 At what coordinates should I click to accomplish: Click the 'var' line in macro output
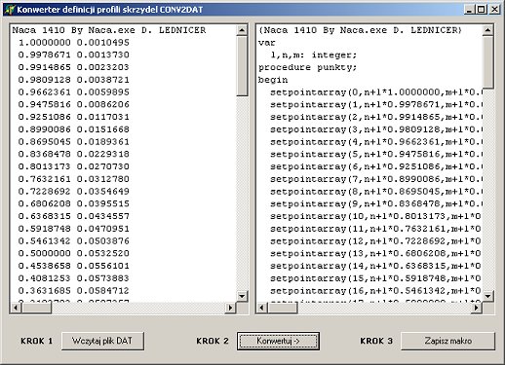[x=267, y=43]
